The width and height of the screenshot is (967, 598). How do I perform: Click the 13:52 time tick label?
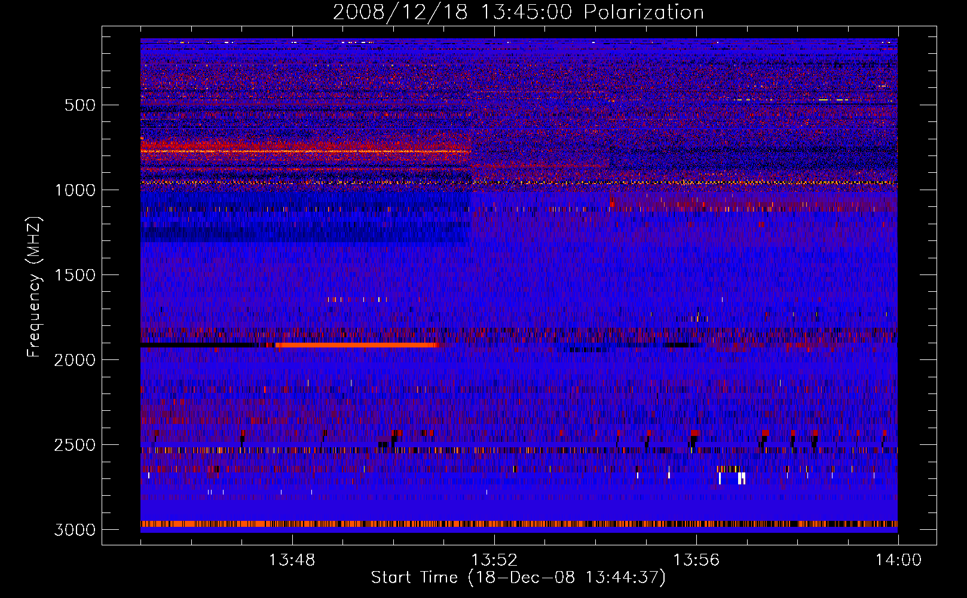pyautogui.click(x=494, y=560)
